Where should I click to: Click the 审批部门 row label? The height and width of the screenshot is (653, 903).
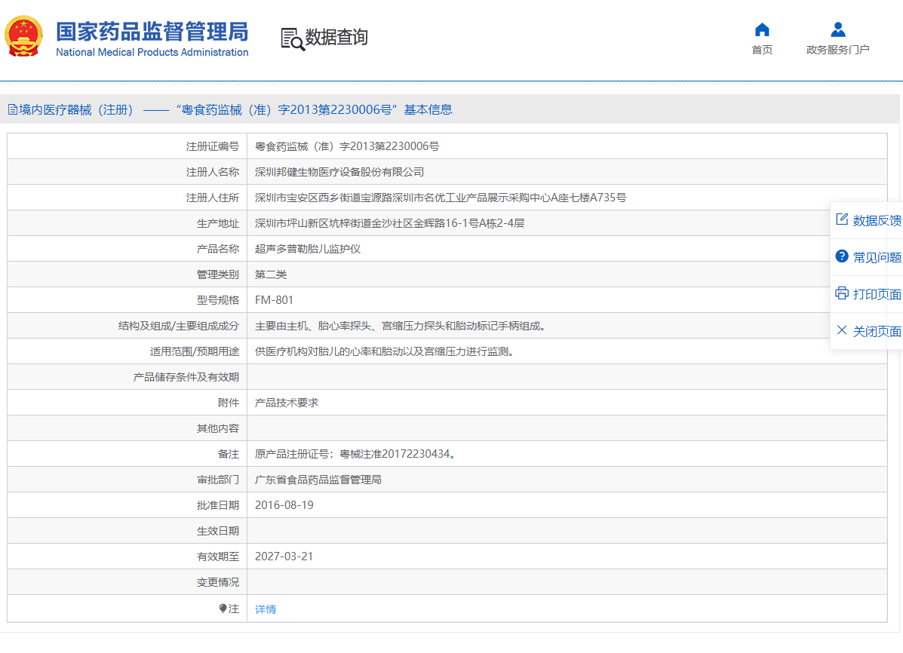click(x=218, y=480)
